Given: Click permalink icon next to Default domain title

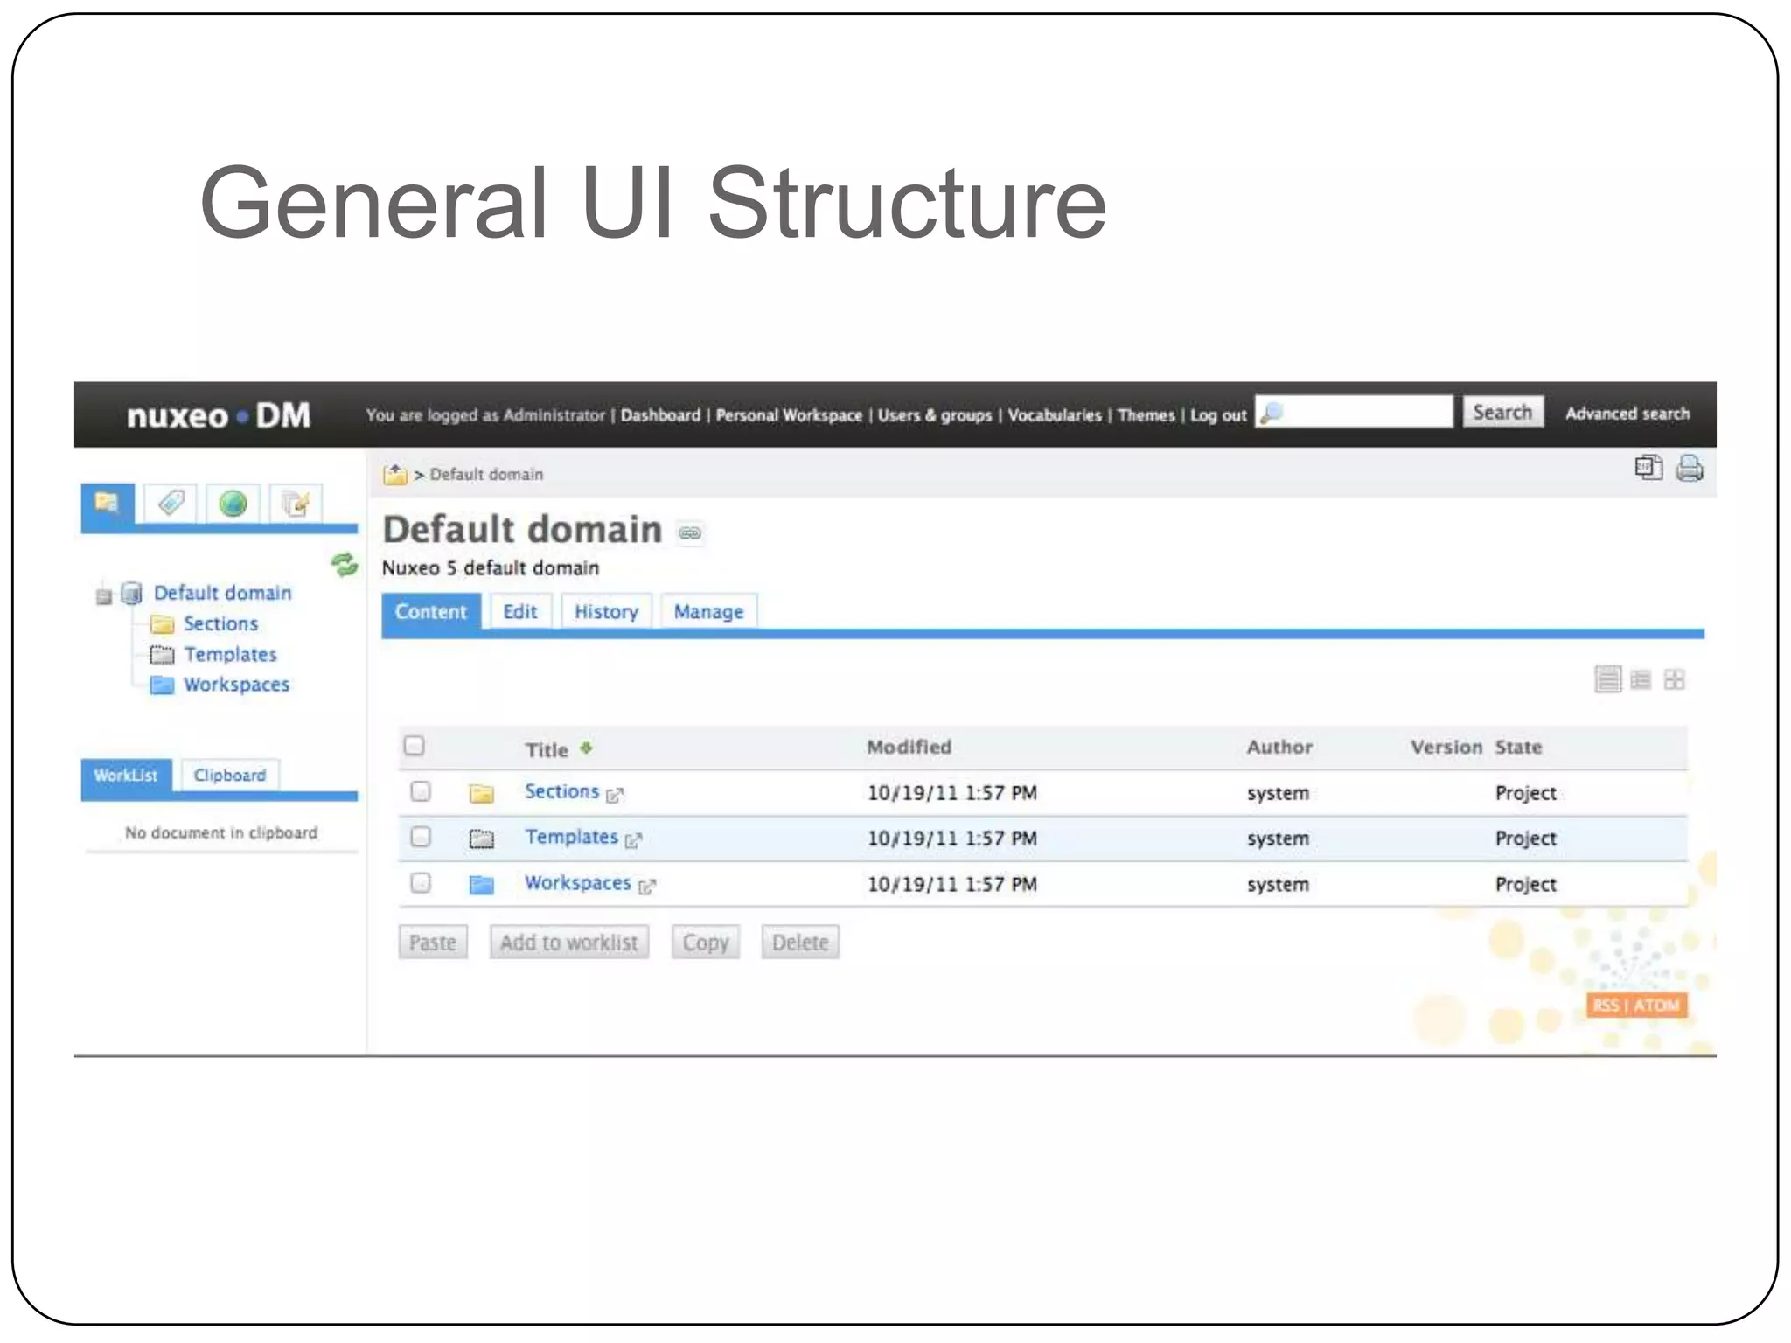Looking at the screenshot, I should click(690, 533).
